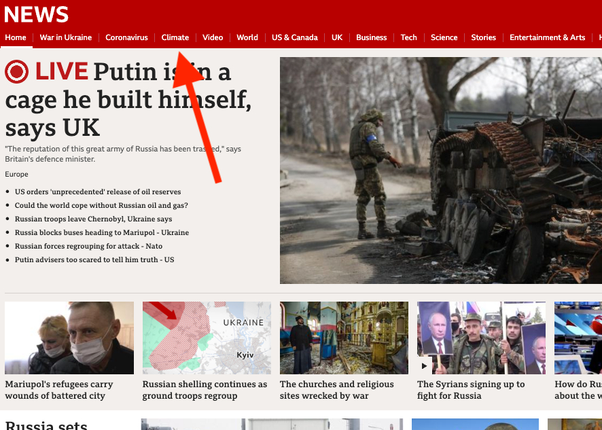This screenshot has height=430, width=602.
Task: Open 'Russia blocks buses heading to Mariupol'
Action: point(102,232)
